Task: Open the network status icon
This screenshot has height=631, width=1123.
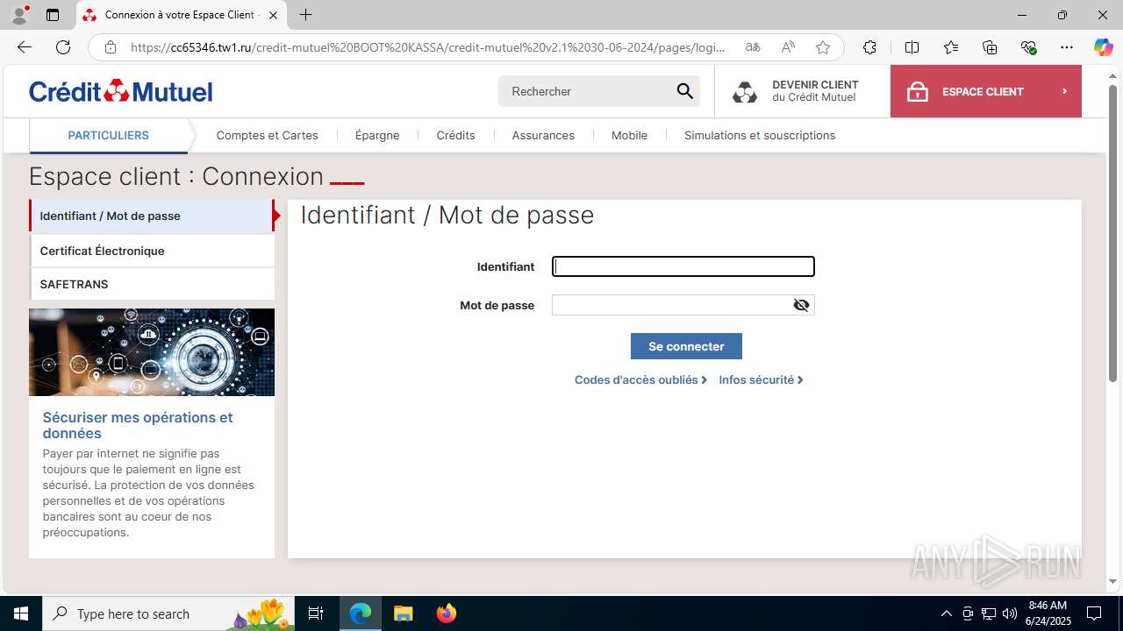Action: click(989, 613)
